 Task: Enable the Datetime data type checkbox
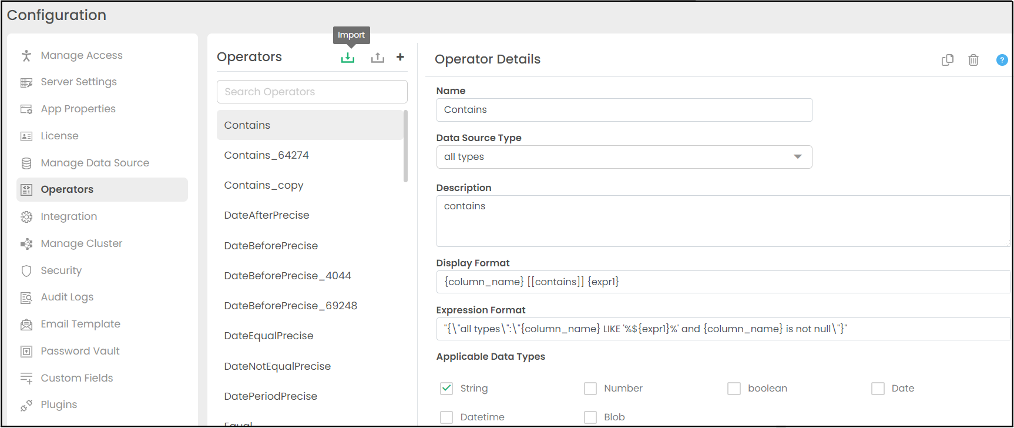pyautogui.click(x=446, y=417)
